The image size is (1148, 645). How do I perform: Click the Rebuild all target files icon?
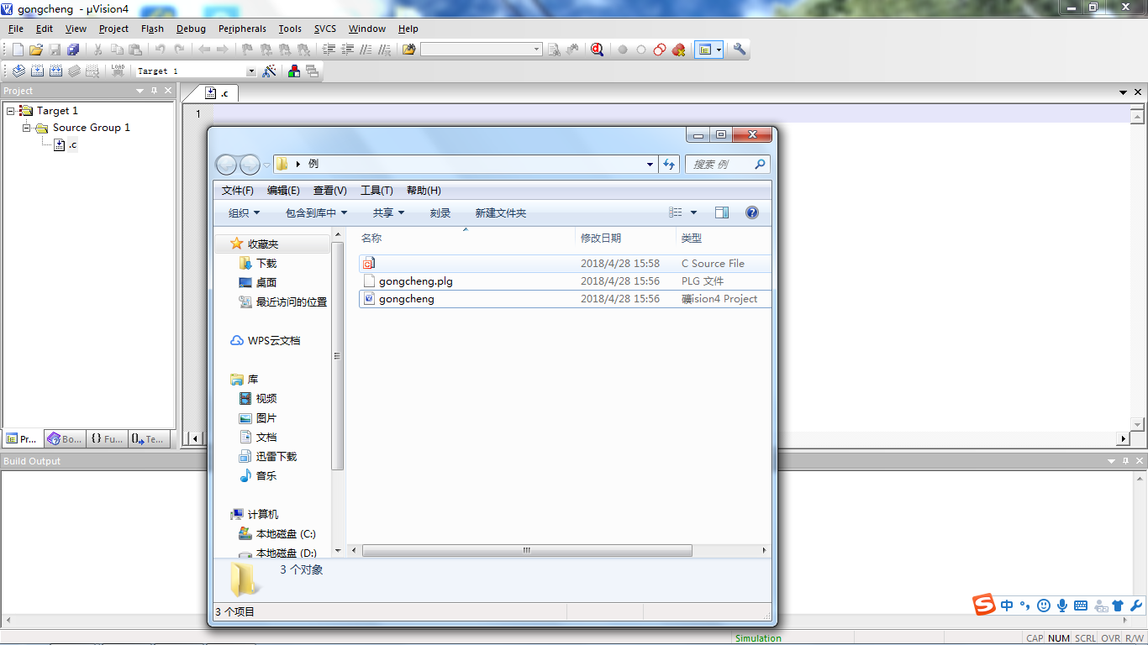[55, 71]
